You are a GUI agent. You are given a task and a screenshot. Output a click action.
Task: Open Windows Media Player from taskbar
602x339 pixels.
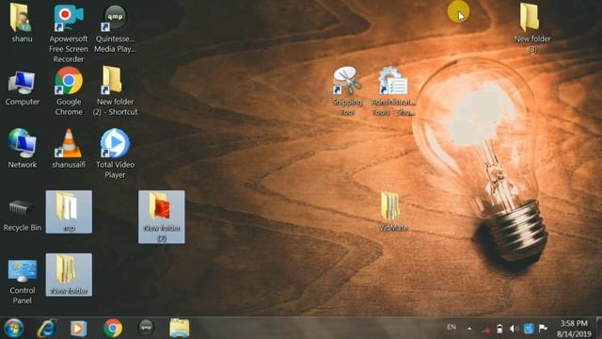(78, 329)
